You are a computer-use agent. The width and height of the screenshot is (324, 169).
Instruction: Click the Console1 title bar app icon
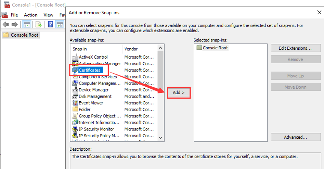pos(7,4)
